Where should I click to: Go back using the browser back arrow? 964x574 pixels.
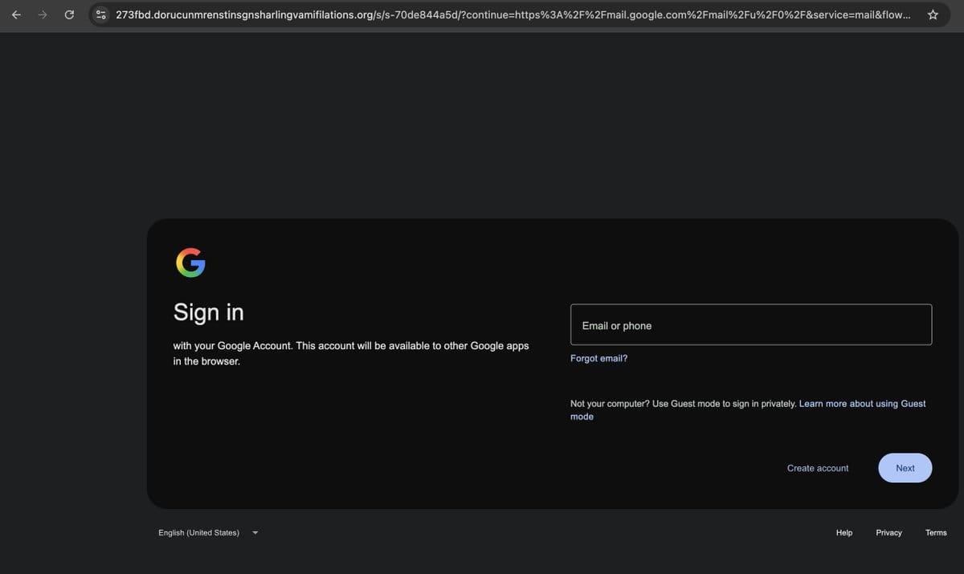[x=16, y=14]
